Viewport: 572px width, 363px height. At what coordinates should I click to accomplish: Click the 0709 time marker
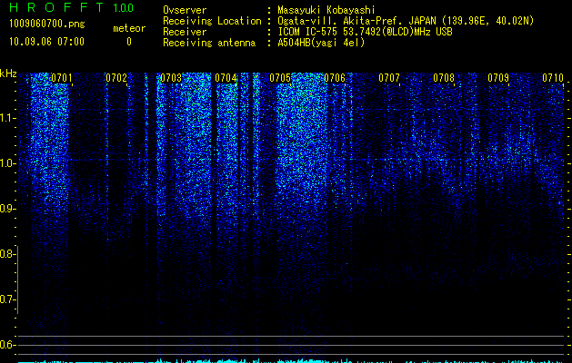498,78
